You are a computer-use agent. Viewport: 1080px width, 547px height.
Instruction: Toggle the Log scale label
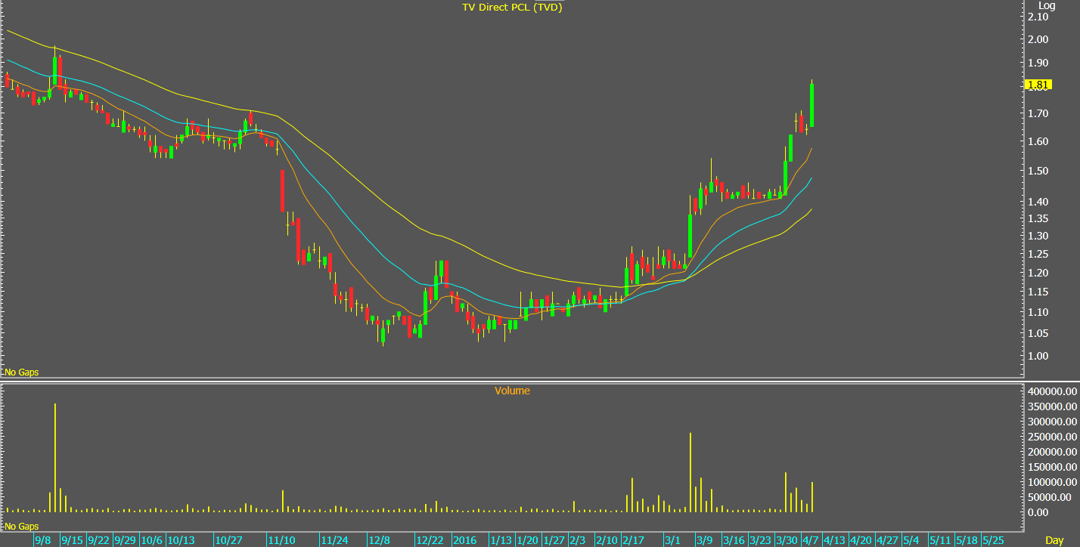[1046, 5]
